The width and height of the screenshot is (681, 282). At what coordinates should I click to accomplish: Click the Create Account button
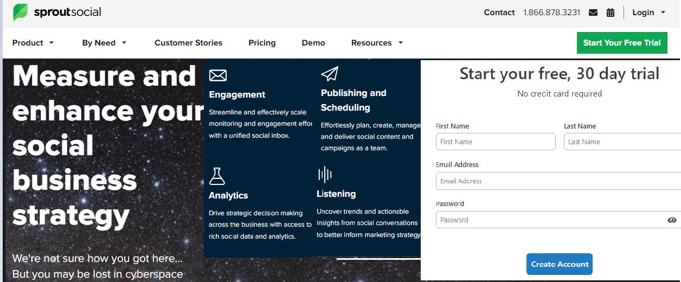click(559, 264)
